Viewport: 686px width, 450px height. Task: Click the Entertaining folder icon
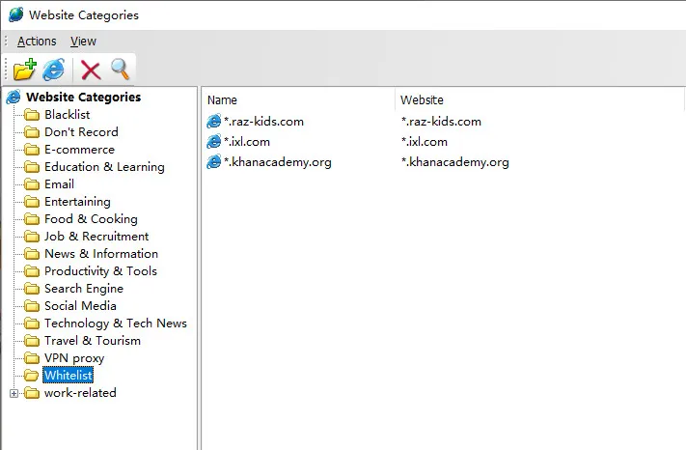pos(32,202)
